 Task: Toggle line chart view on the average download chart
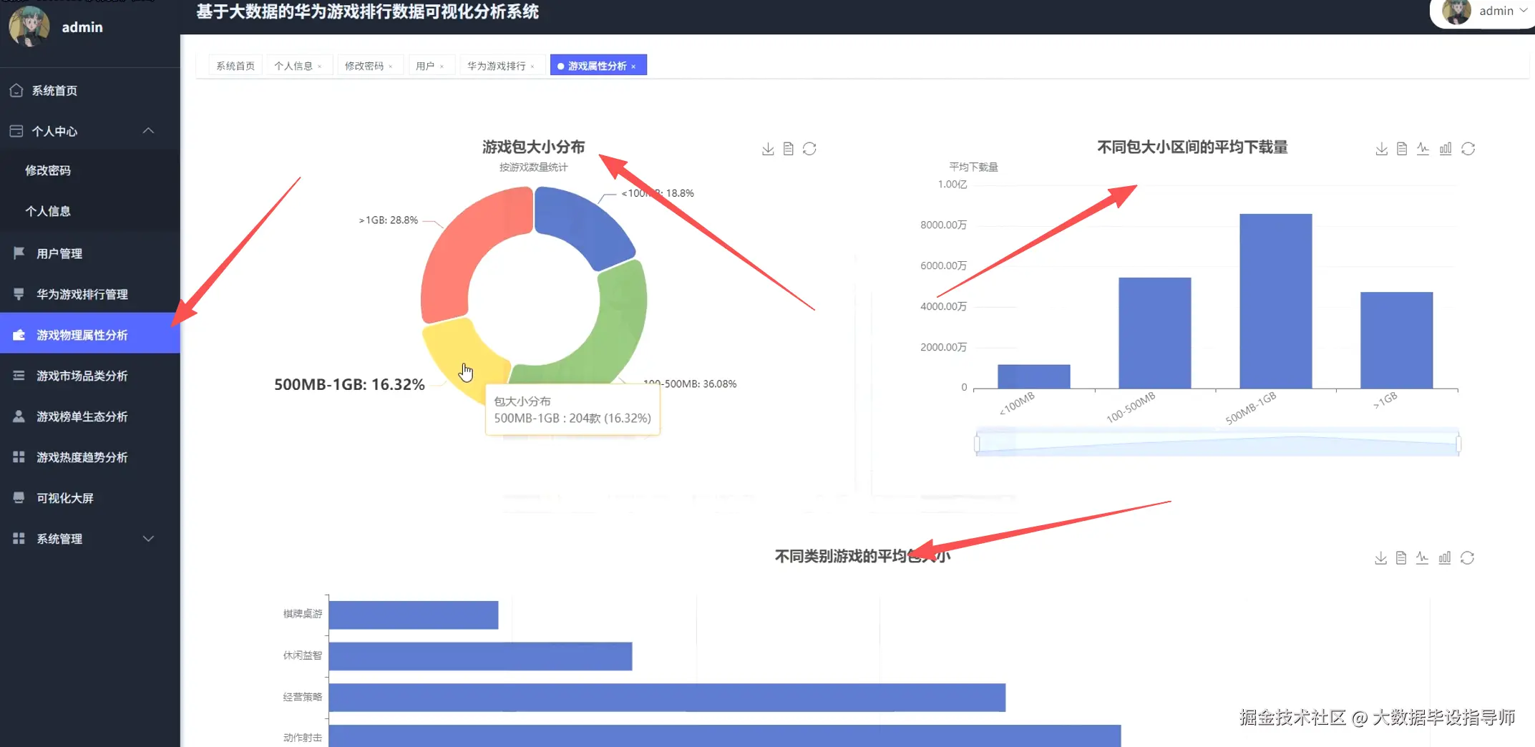coord(1423,148)
